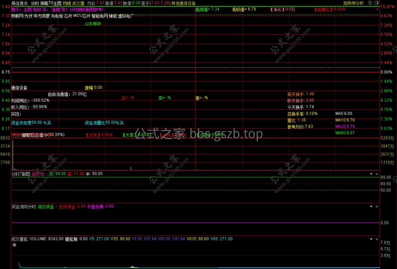Image resolution: width=397 pixels, height=269 pixels.
Task: Open dropdown arrow of 资金流向分时 panel
Action: [x=371, y=207]
